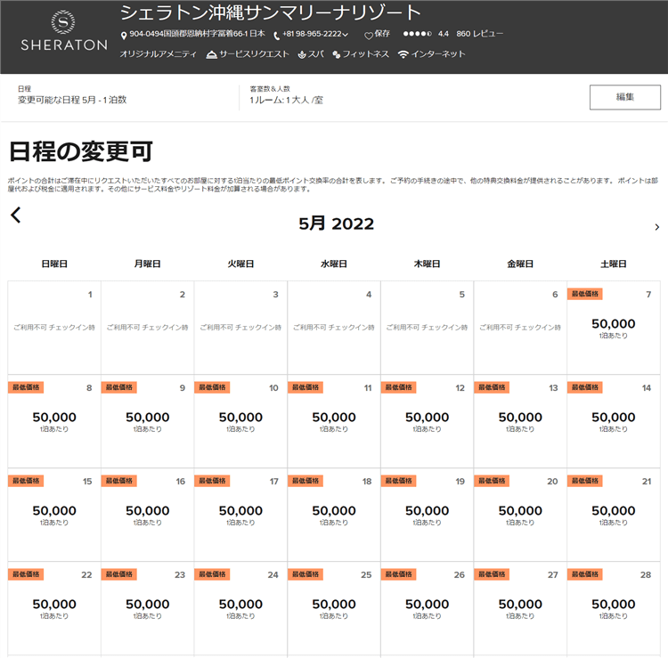Image resolution: width=668 pixels, height=658 pixels.
Task: Choose May 22 in the calendar
Action: click(x=54, y=608)
